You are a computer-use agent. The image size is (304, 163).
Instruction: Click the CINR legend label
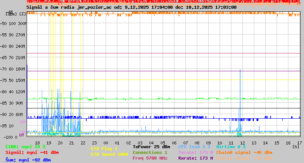coord(25,147)
